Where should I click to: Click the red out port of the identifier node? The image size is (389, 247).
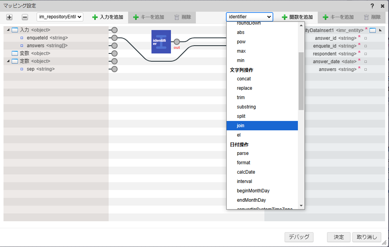177,41
